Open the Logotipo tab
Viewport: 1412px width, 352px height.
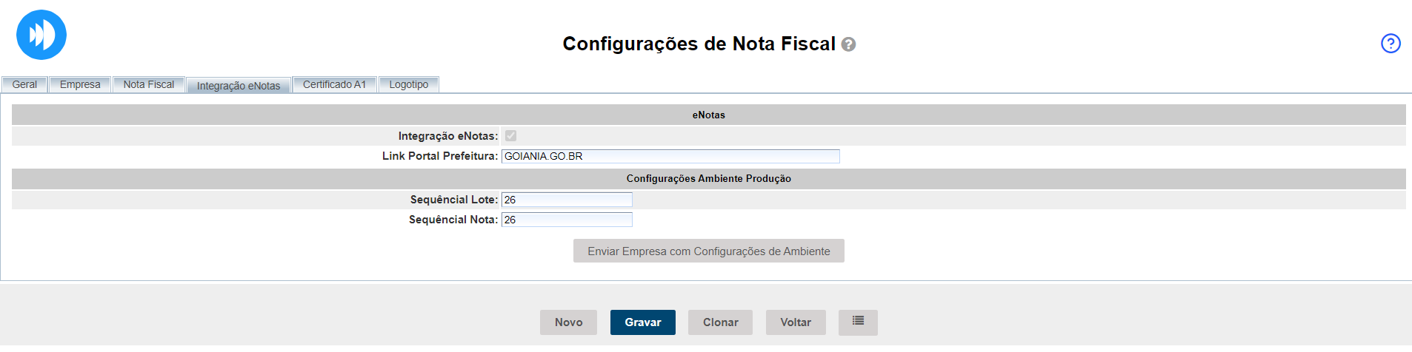click(x=409, y=84)
